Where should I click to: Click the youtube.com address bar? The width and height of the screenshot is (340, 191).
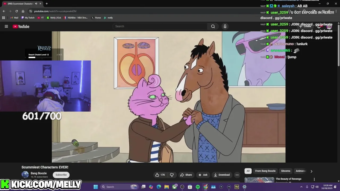(159, 11)
